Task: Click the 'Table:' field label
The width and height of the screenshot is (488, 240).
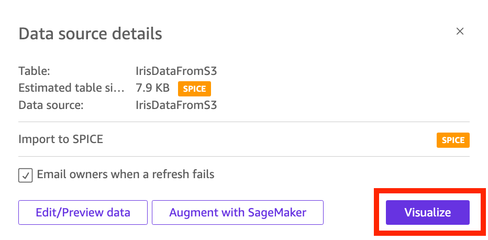Action: click(x=34, y=71)
